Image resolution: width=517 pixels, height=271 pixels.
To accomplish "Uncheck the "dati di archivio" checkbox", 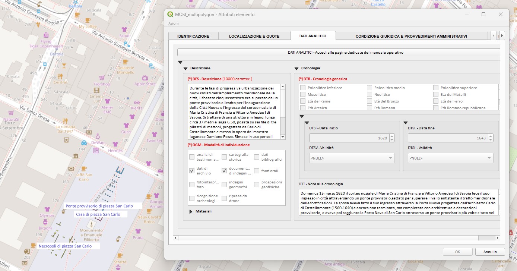I will 192,171.
